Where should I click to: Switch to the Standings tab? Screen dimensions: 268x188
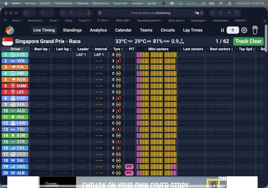pos(72,30)
